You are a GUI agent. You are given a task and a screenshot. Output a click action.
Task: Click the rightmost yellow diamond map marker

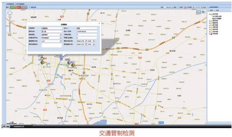pos(73,65)
